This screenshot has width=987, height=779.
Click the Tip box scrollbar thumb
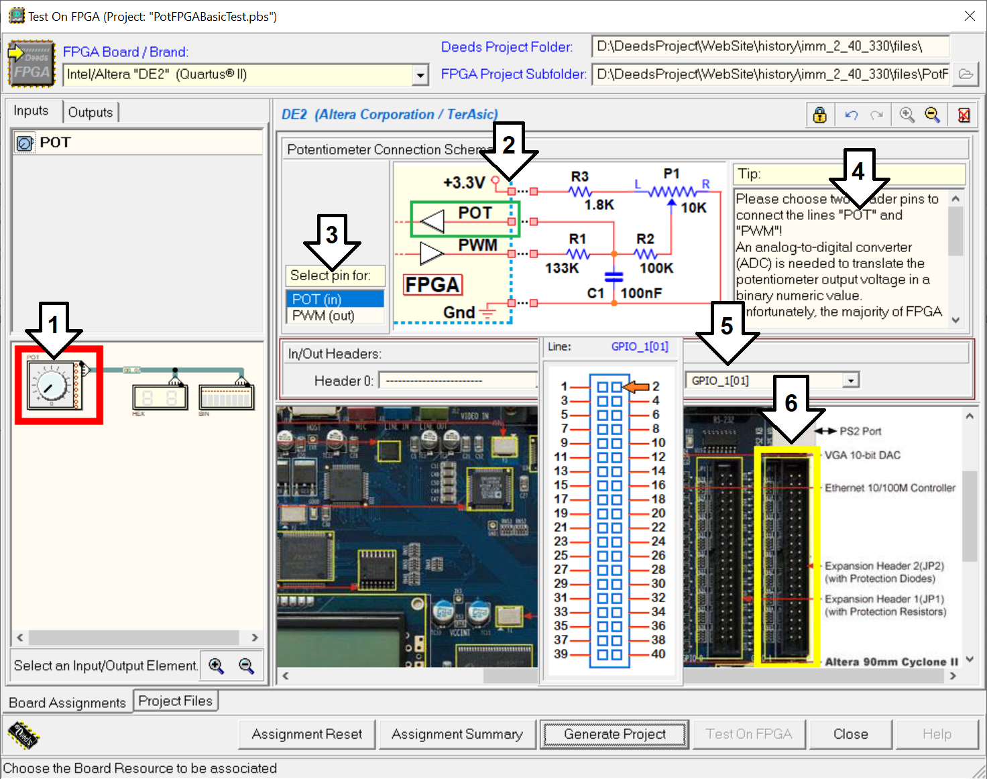tap(956, 231)
